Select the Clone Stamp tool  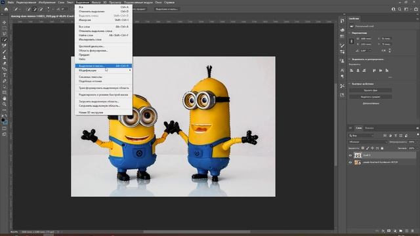[x=5, y=57]
